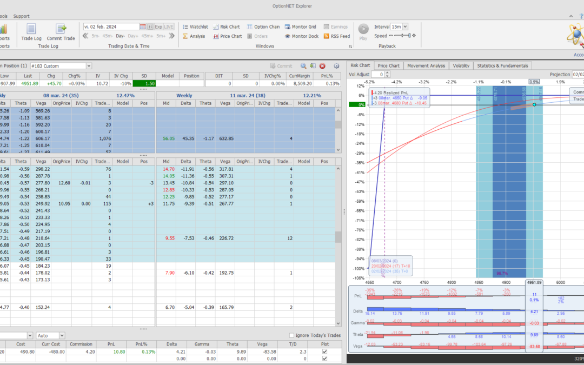This screenshot has width=584, height=365.
Task: Open the Risk Chart window from toolbar
Action: click(227, 27)
